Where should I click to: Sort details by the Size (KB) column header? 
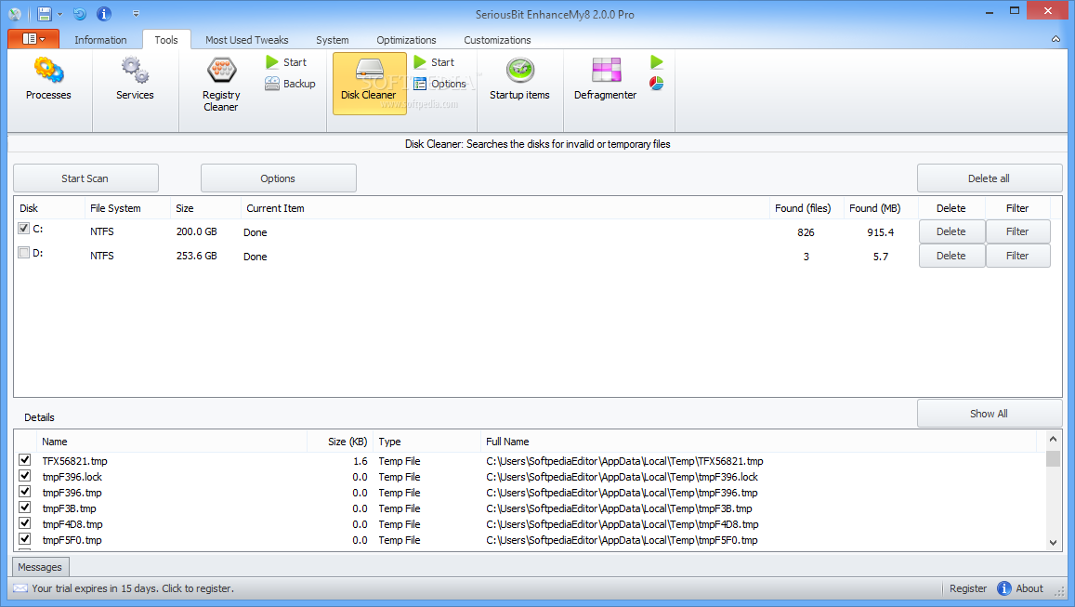point(339,442)
